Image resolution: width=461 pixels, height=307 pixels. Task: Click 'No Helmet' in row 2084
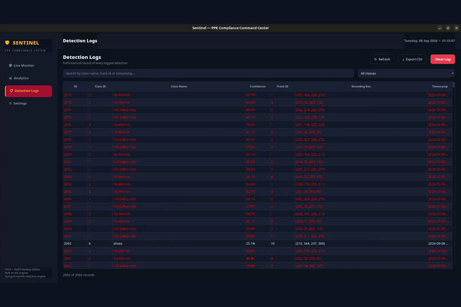click(x=179, y=184)
